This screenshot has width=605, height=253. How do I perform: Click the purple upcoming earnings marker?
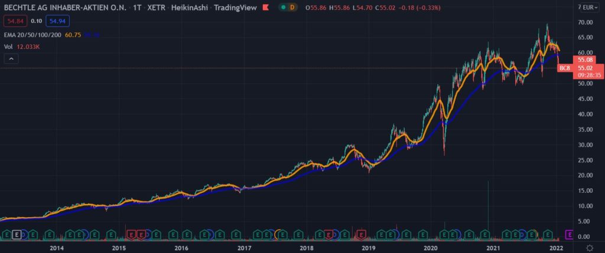(x=569, y=234)
